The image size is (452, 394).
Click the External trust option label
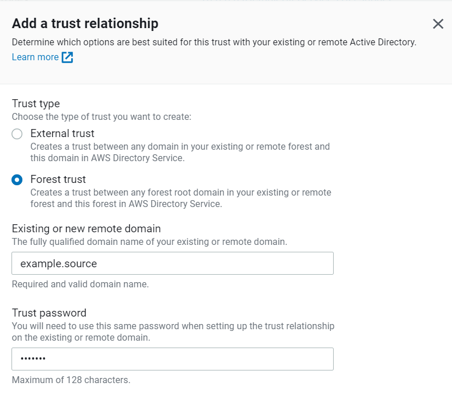(x=62, y=134)
